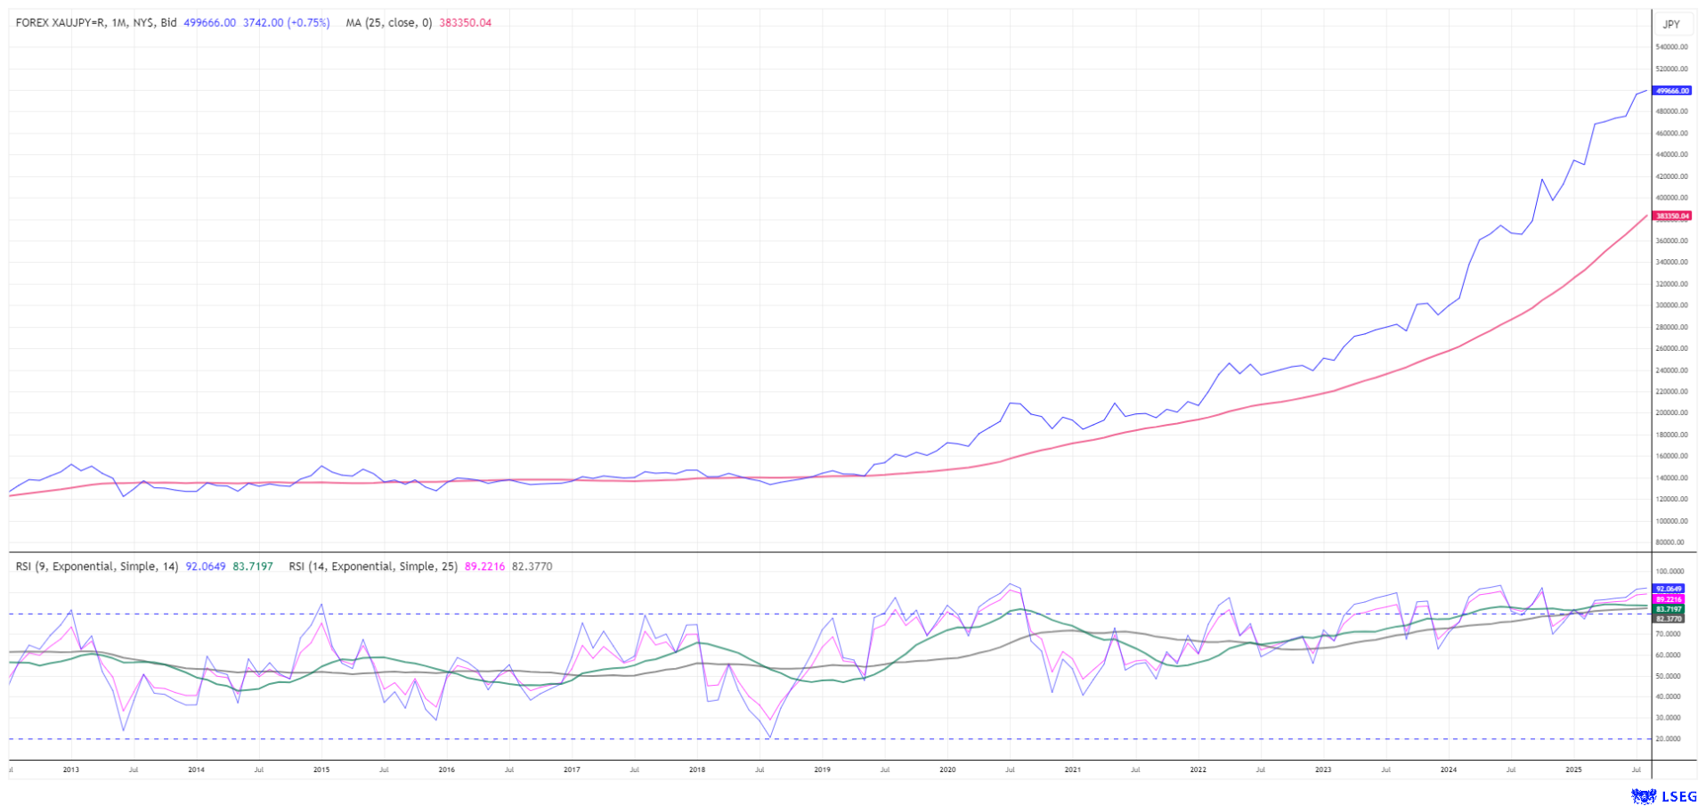Click the pink 383350.04 MA value in header
This screenshot has height=806, width=1706.
pyautogui.click(x=465, y=23)
